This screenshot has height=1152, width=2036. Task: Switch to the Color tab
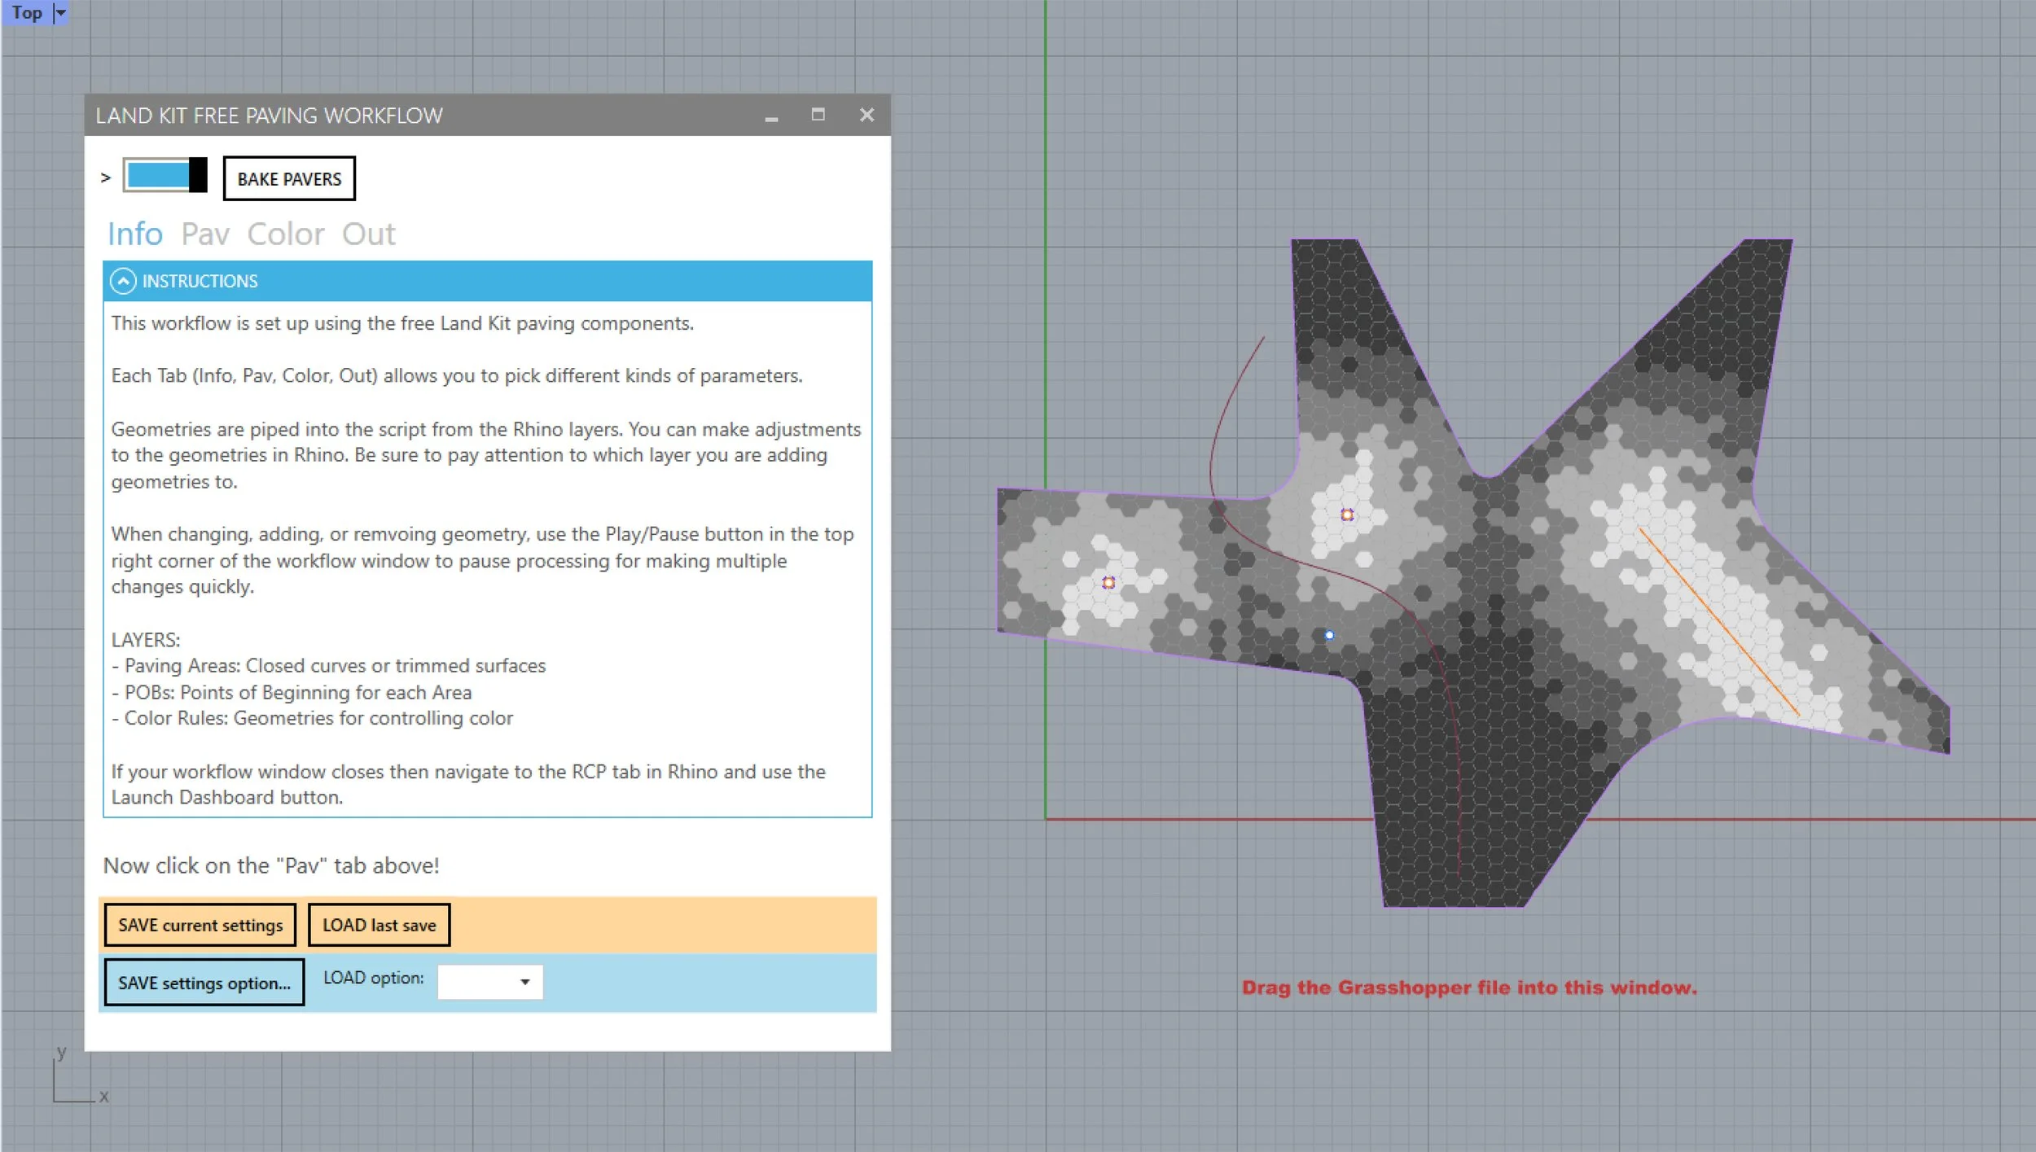click(x=285, y=234)
